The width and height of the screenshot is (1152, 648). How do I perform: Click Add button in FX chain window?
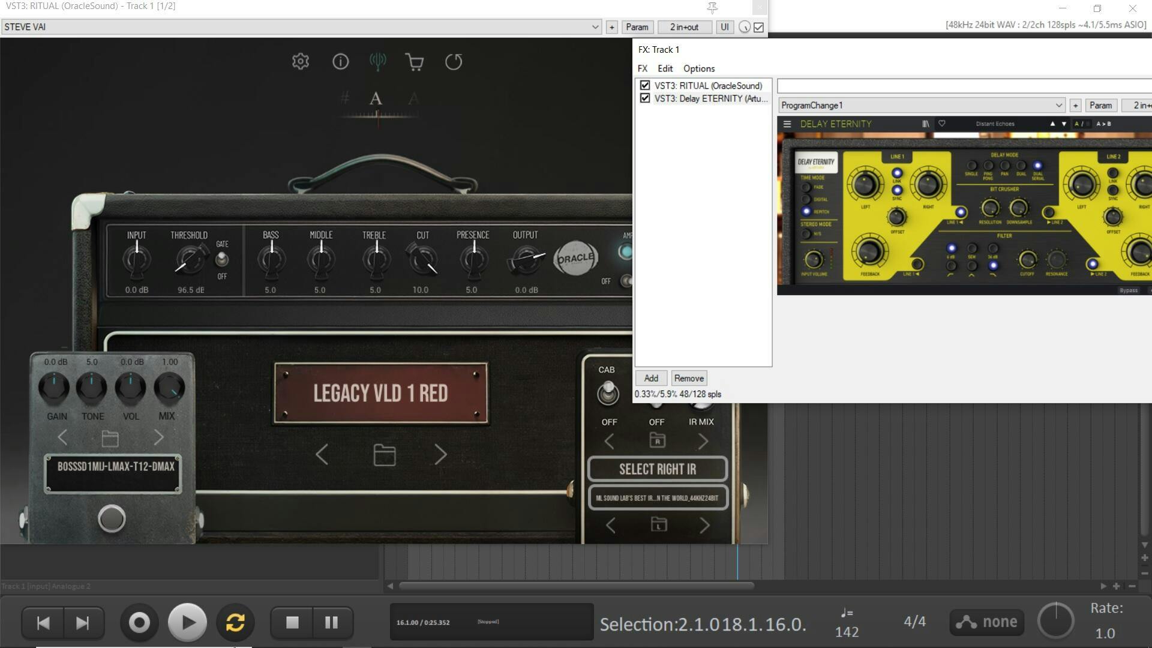[x=651, y=378]
